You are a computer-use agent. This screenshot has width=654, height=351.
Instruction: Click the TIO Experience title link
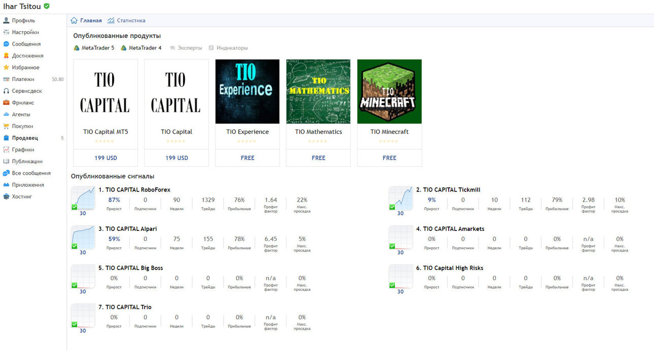click(x=247, y=132)
